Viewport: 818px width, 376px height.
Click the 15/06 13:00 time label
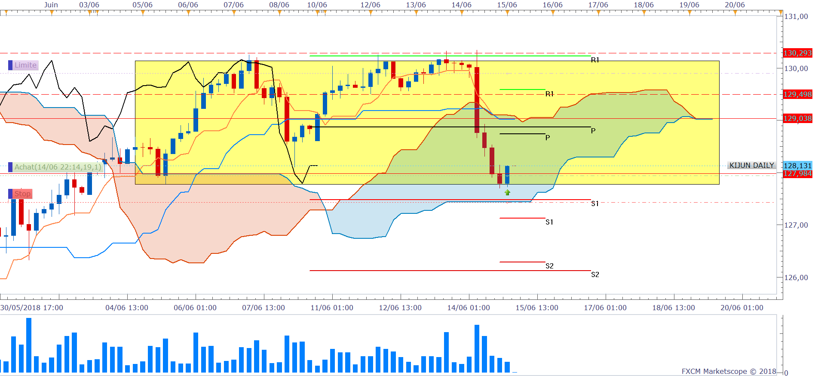[x=537, y=308]
